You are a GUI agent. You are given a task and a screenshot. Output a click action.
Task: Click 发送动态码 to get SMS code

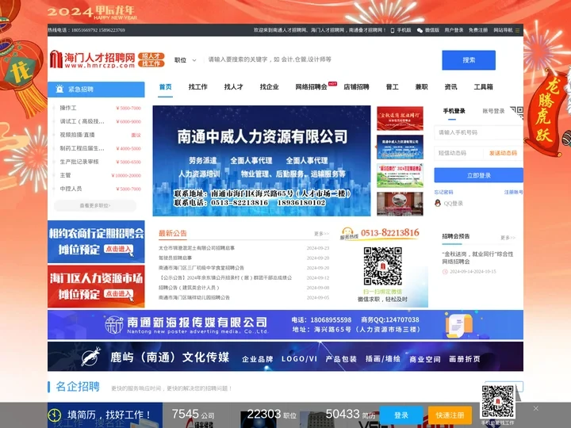click(503, 153)
